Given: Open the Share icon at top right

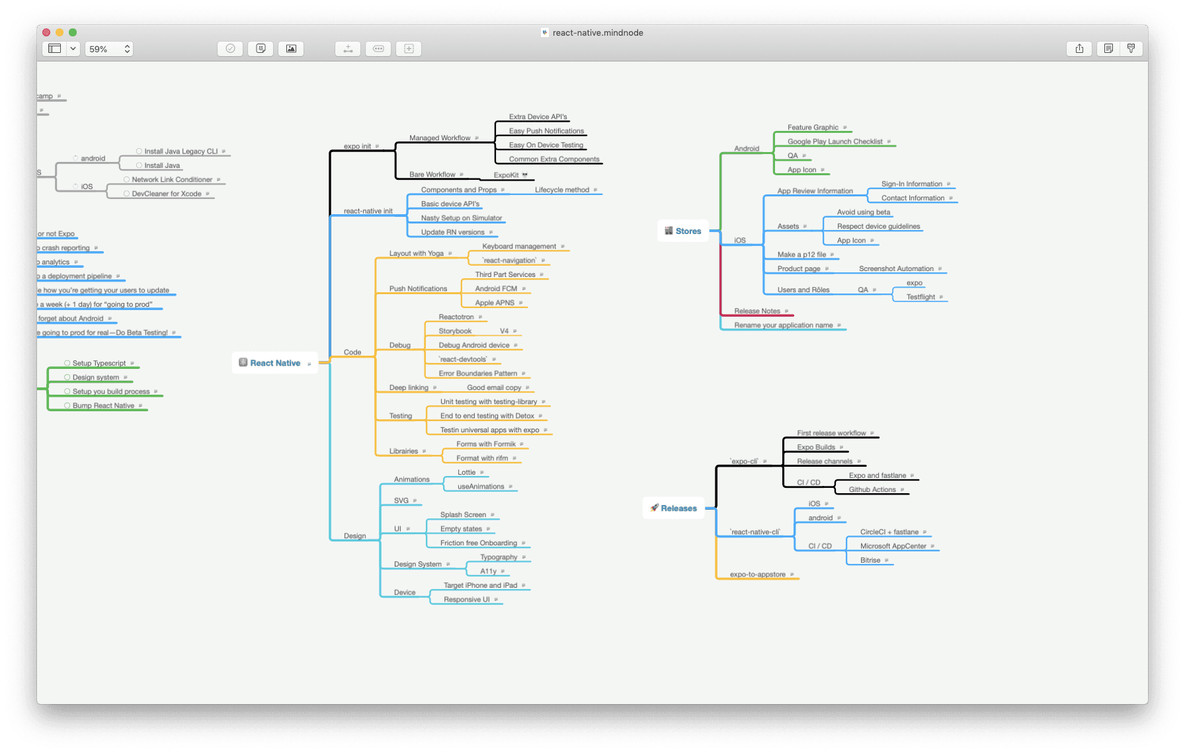Looking at the screenshot, I should [x=1079, y=48].
